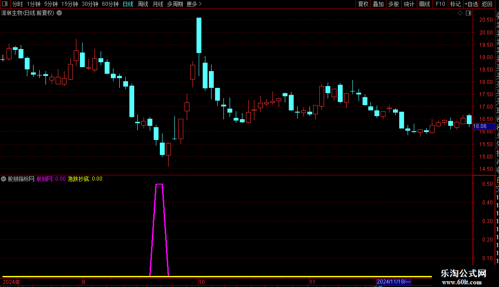
Task: Click the diamond icon at chart top right
Action: point(460,13)
